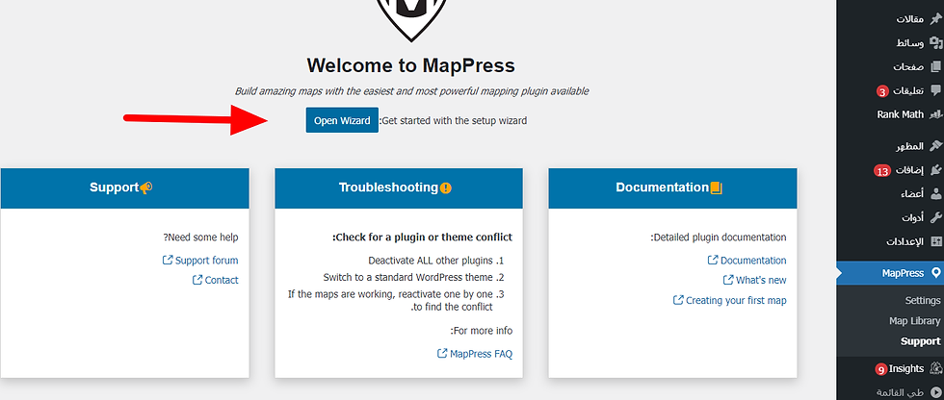Click the megaphone icon in Support header
Image resolution: width=944 pixels, height=400 pixels.
(x=145, y=188)
